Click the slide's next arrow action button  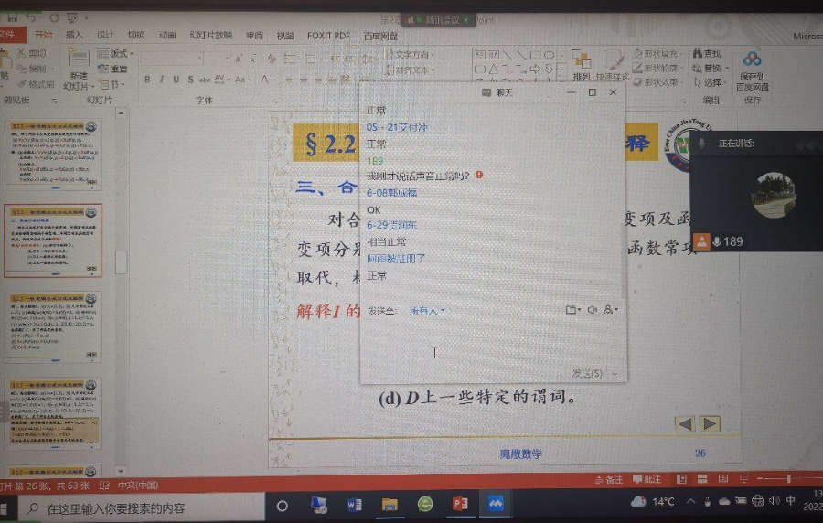tap(709, 423)
